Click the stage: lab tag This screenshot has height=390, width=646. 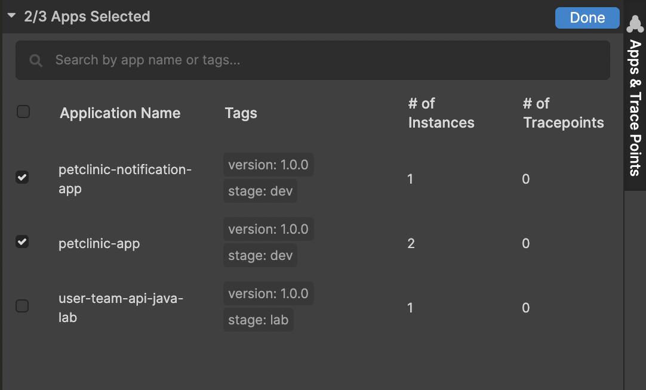(259, 320)
